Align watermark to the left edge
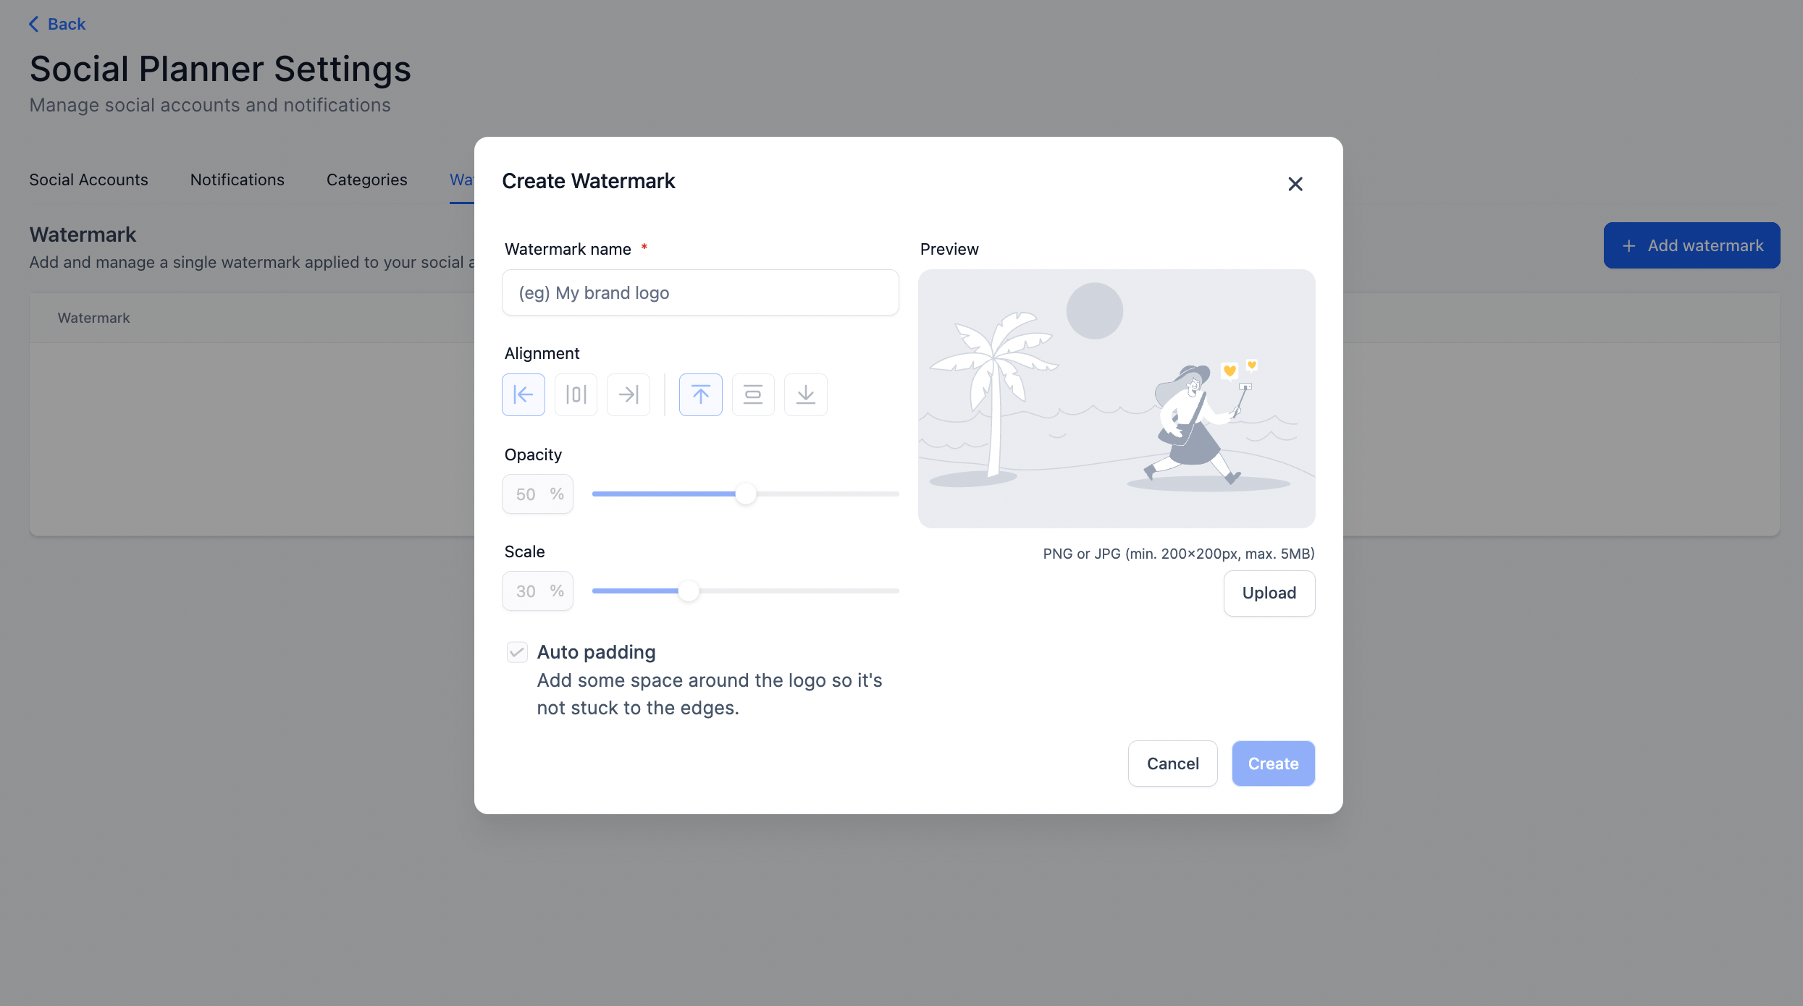Image resolution: width=1803 pixels, height=1006 pixels. [523, 394]
